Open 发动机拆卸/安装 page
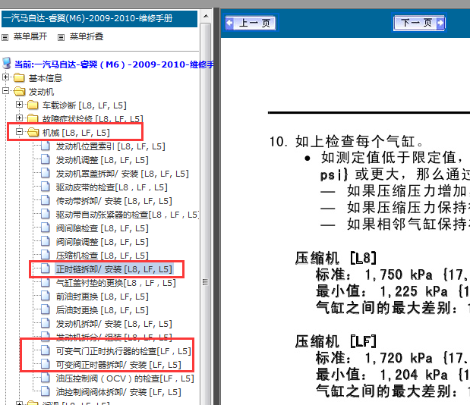 pyautogui.click(x=114, y=324)
